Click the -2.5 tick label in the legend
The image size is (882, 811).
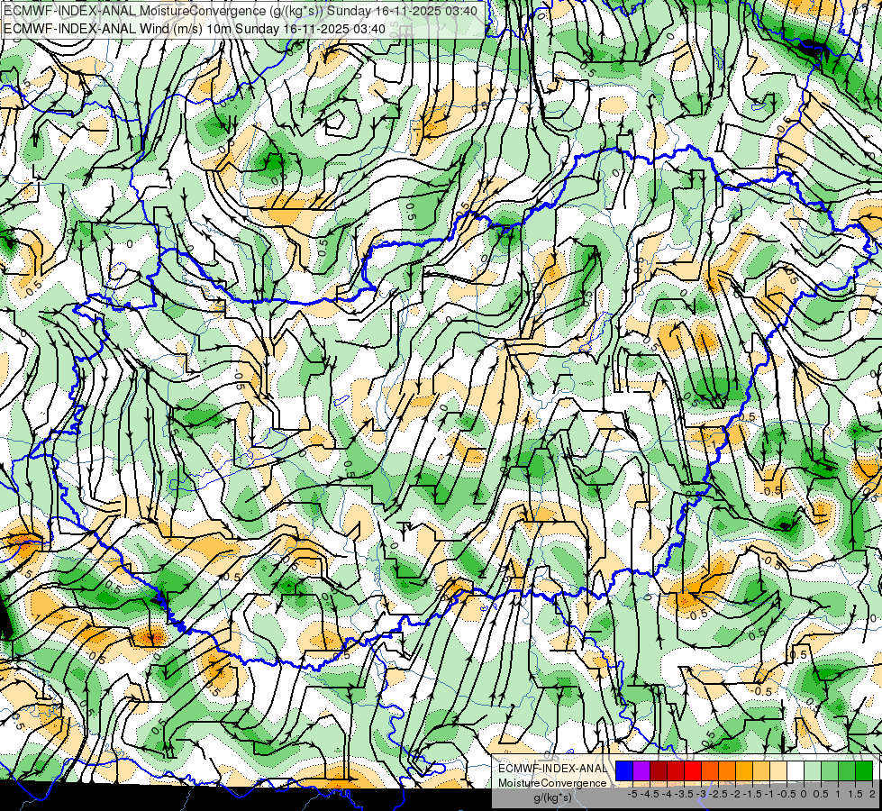[718, 794]
